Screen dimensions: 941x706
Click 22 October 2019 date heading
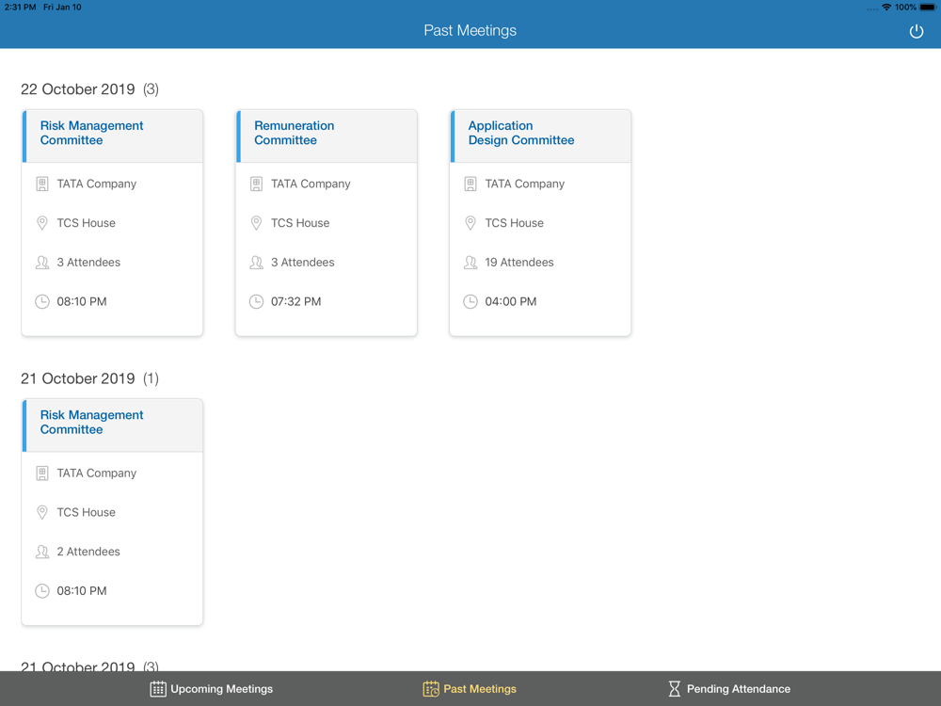[78, 89]
